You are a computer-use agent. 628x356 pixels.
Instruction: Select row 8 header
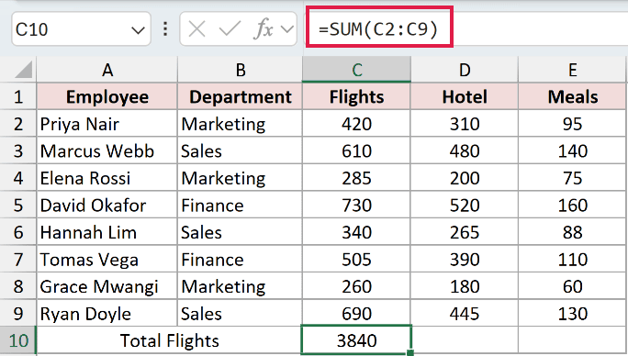tap(18, 286)
